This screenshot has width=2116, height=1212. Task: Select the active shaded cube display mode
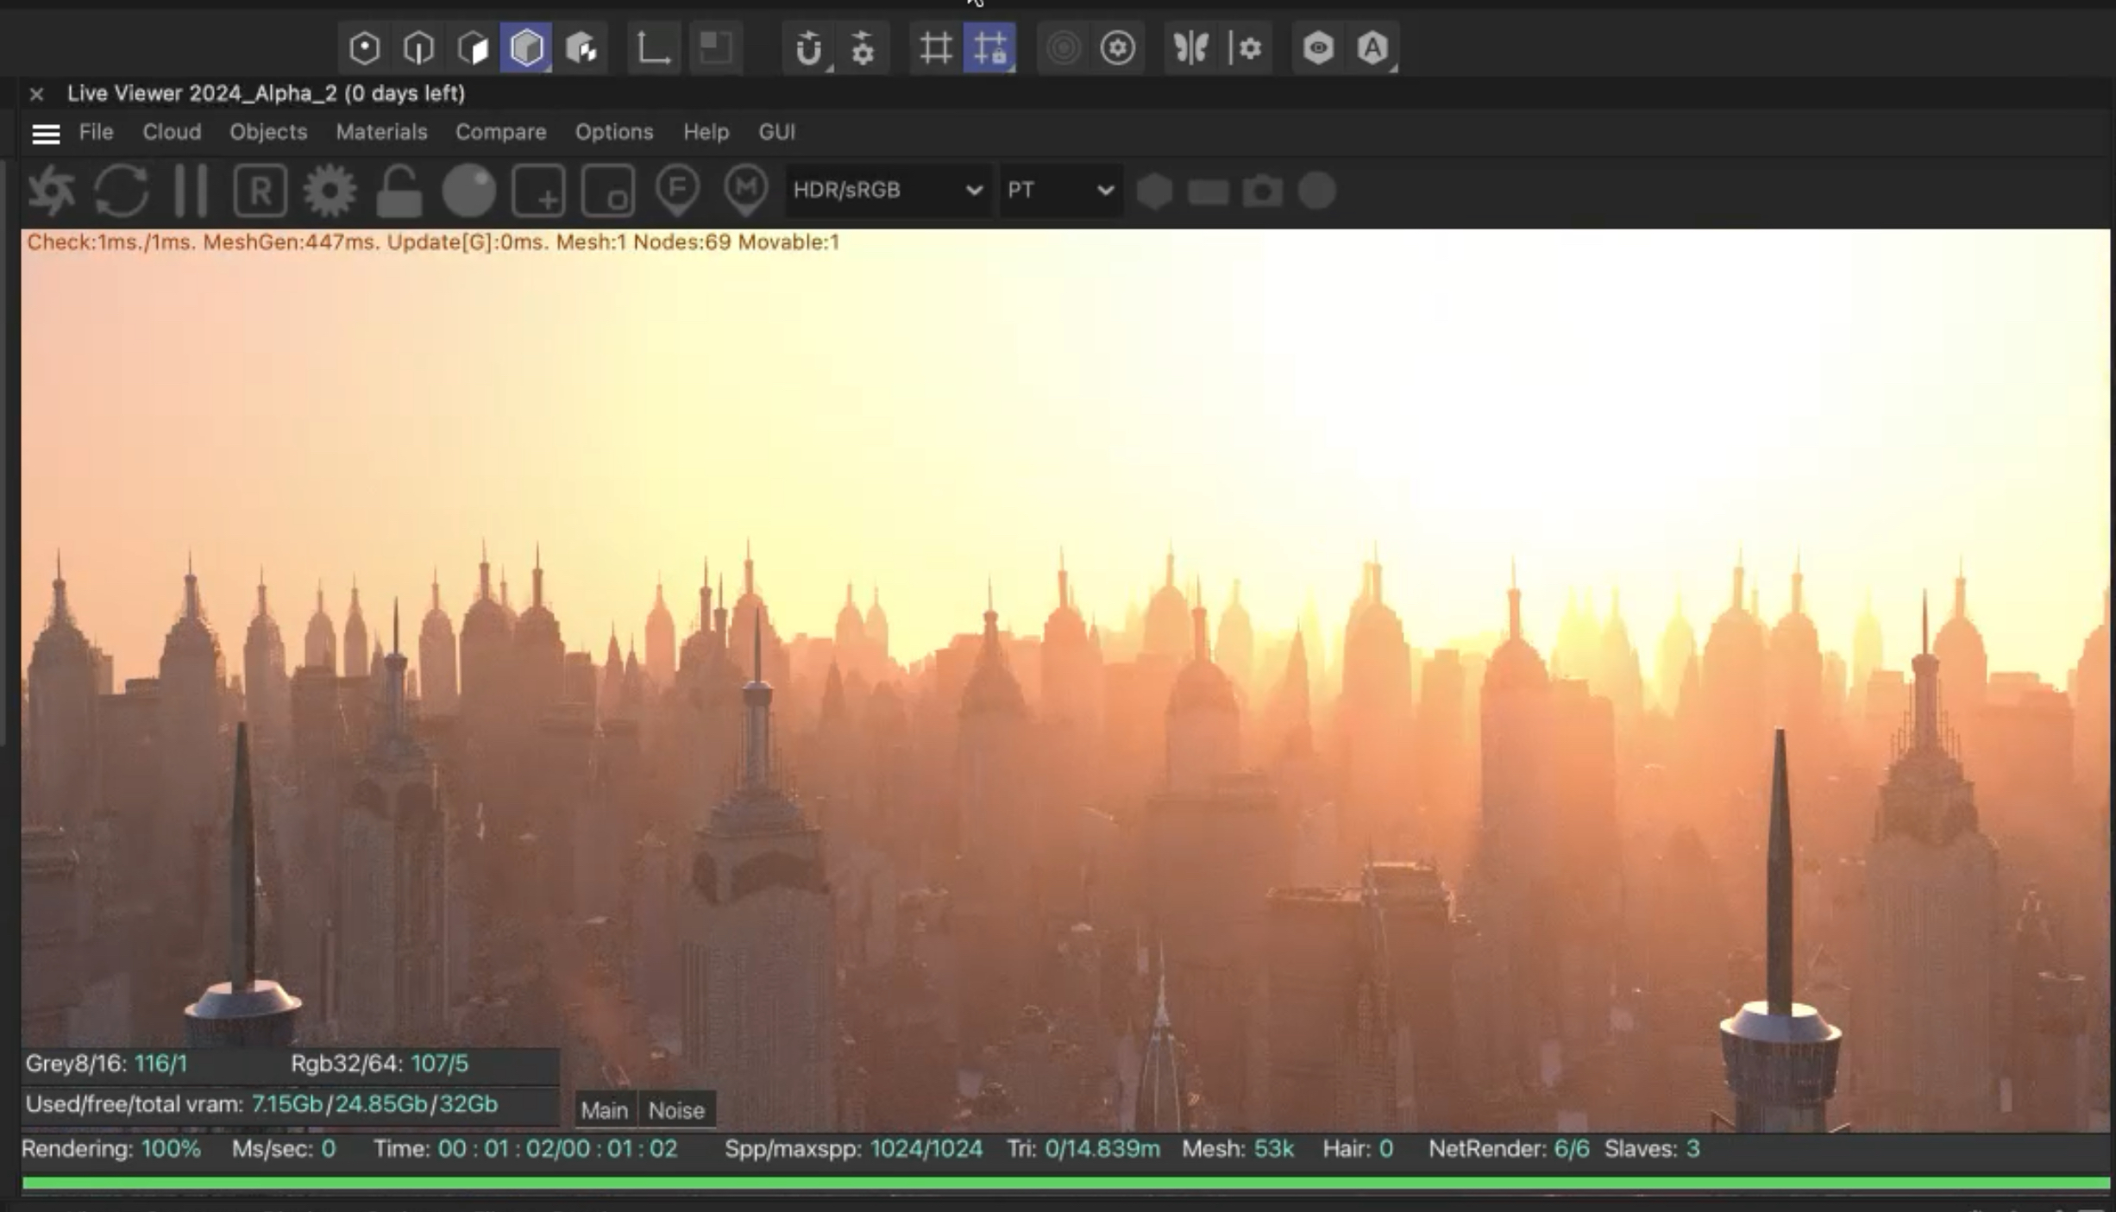526,48
